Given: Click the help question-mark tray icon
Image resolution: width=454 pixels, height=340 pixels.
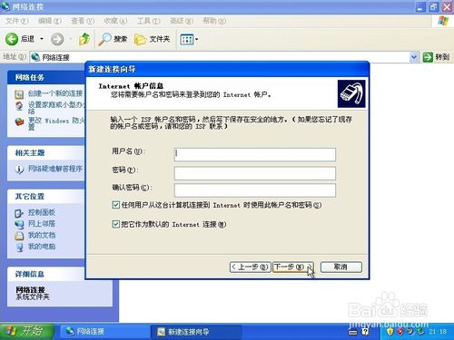Looking at the screenshot, I should pos(365,332).
